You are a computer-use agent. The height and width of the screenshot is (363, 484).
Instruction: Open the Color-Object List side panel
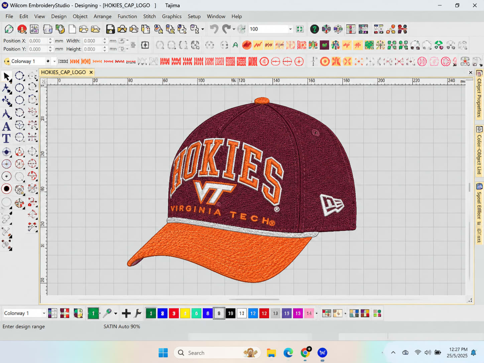coord(479,151)
